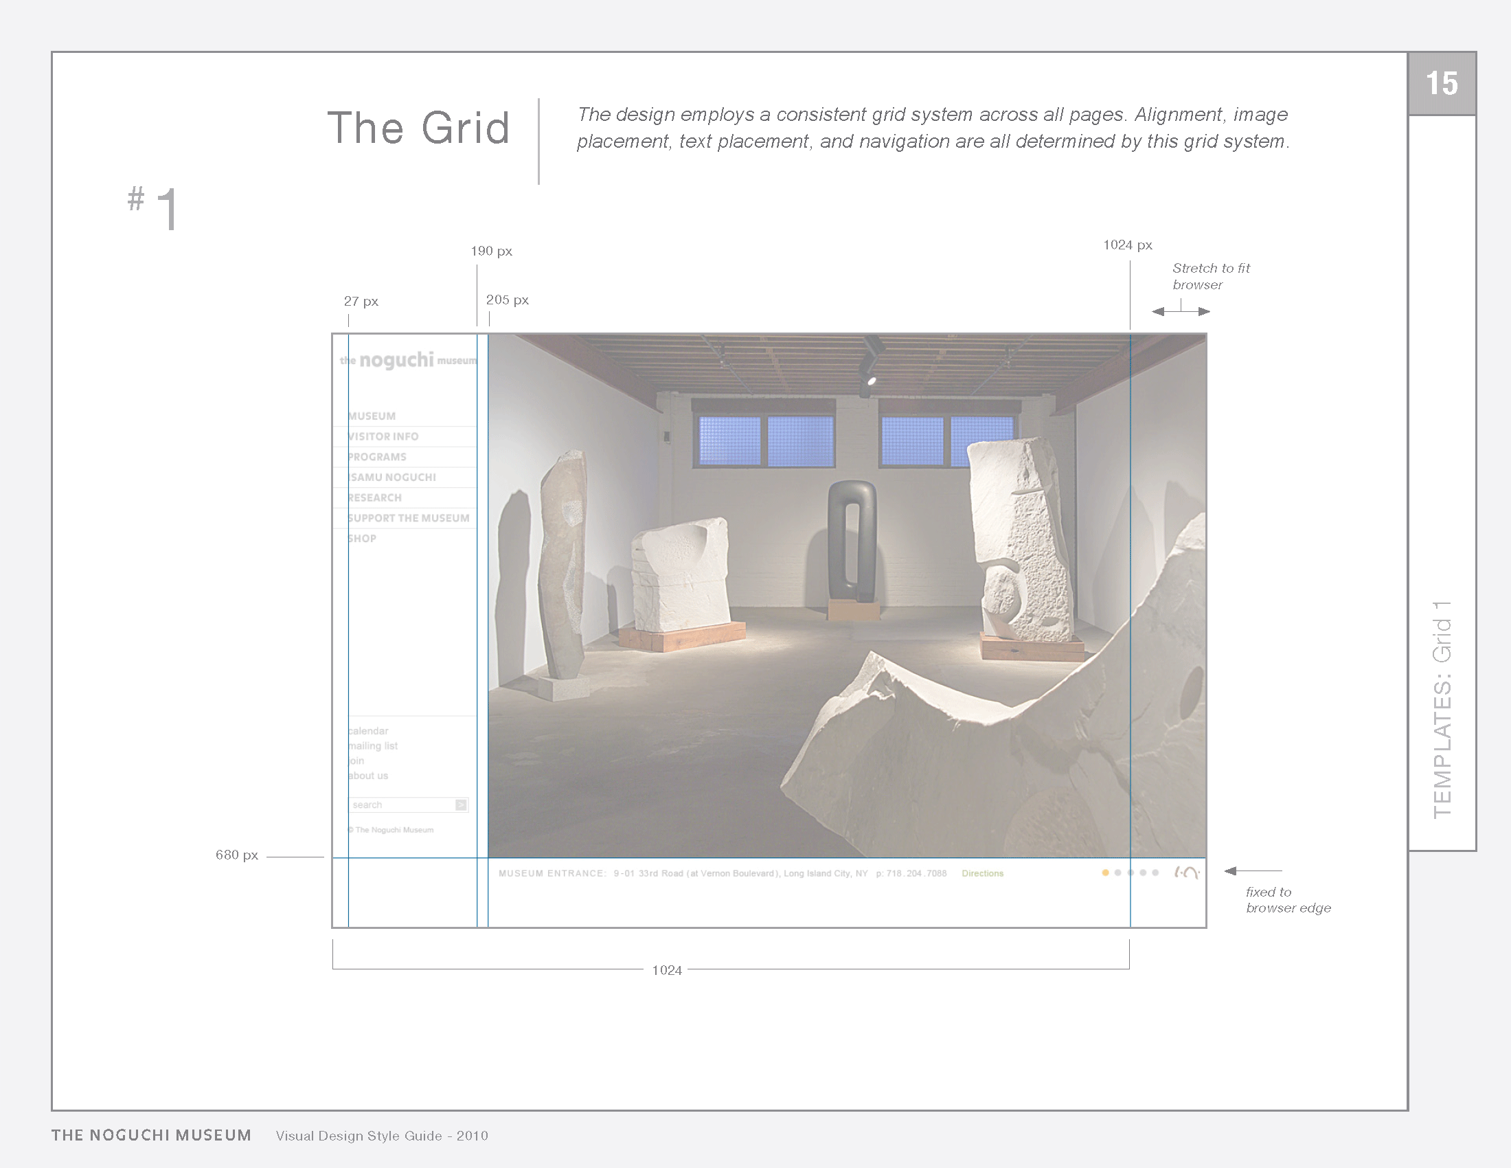Click the Noguchi signature mark icon
This screenshot has height=1168, width=1511.
click(1187, 873)
